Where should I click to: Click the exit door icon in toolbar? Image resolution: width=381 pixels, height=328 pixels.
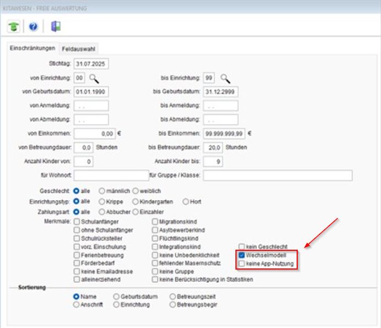click(x=55, y=26)
